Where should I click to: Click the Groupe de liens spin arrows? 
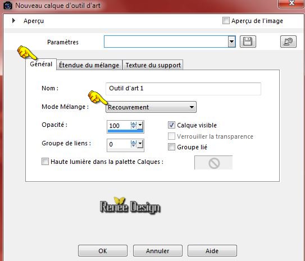(134, 144)
